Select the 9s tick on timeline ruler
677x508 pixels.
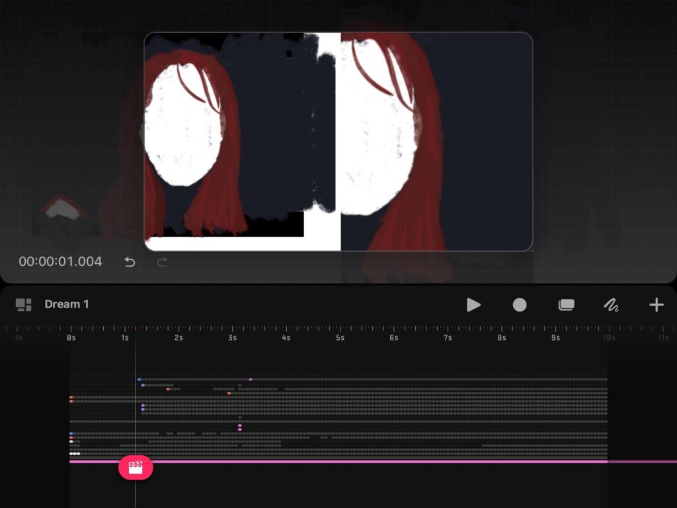tap(555, 338)
